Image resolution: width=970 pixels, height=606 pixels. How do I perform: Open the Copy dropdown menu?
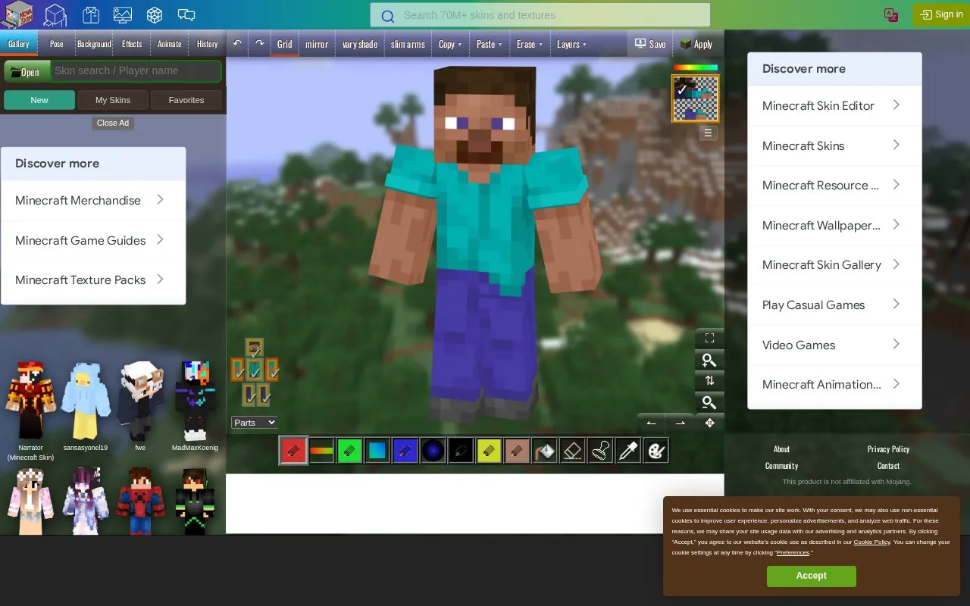pos(450,44)
